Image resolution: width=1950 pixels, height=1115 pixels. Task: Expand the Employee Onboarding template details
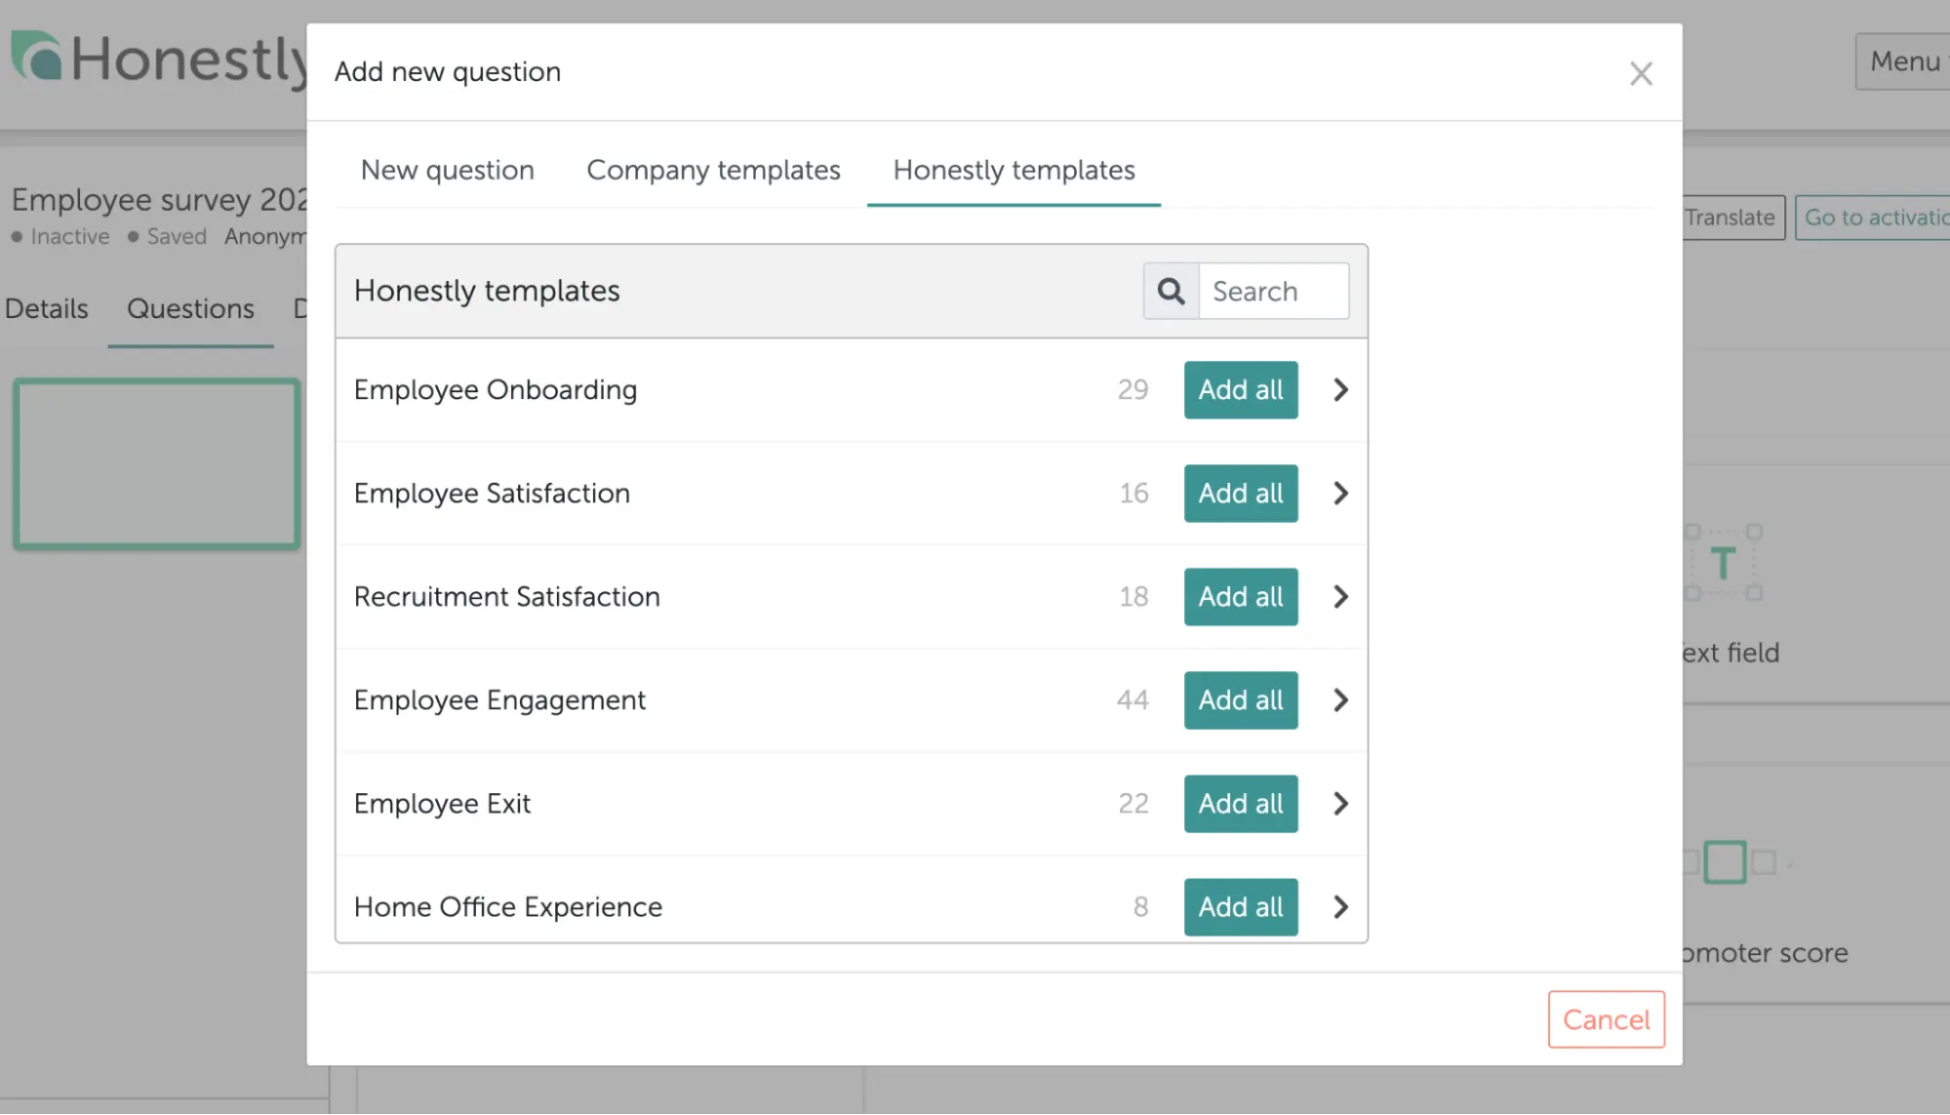tap(1340, 389)
